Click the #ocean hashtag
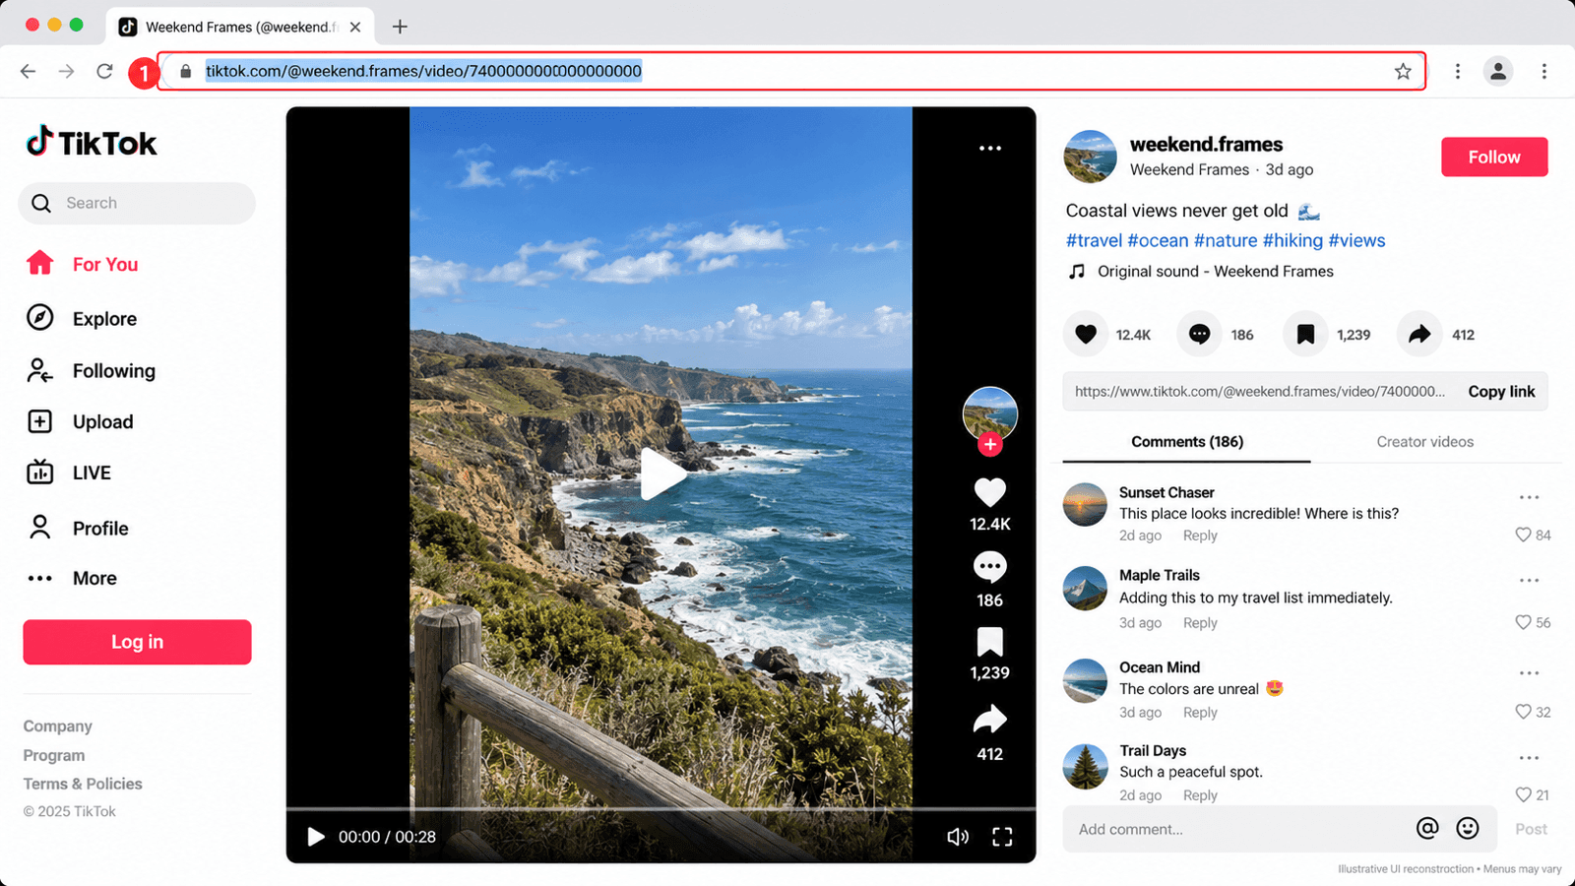The image size is (1575, 886). coord(1158,240)
